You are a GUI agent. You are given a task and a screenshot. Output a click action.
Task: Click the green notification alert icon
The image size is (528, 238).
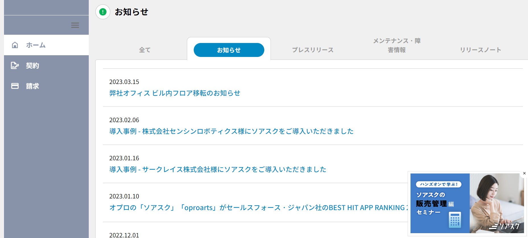(103, 12)
